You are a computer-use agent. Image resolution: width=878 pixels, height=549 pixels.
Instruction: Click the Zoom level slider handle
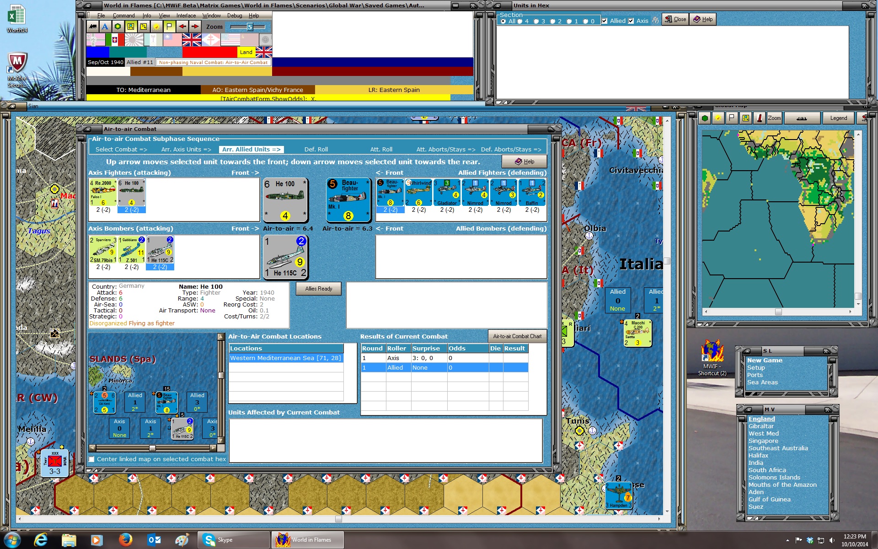[x=250, y=27]
